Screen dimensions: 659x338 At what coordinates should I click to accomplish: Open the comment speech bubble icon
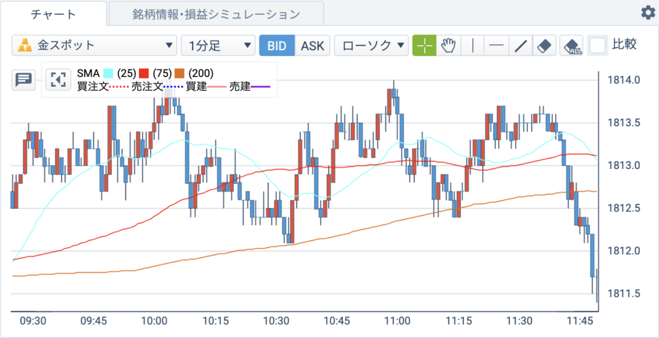tap(23, 80)
